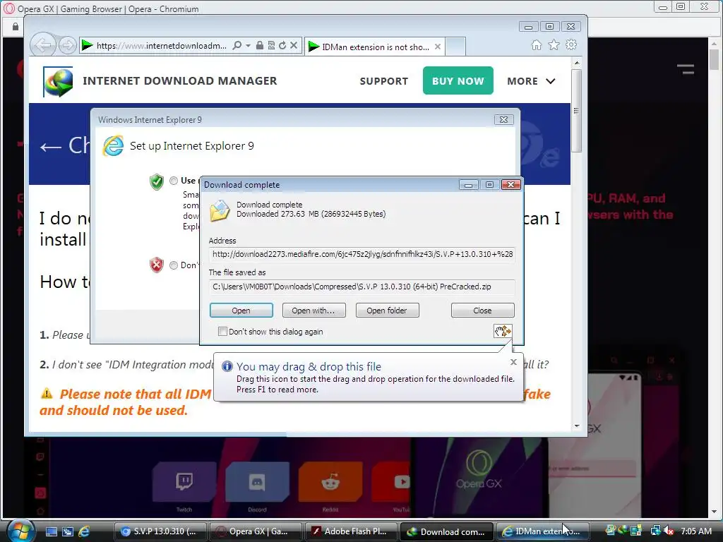Launch Internet Explorer from quick launch
The height and width of the screenshot is (542, 723).
click(x=84, y=531)
